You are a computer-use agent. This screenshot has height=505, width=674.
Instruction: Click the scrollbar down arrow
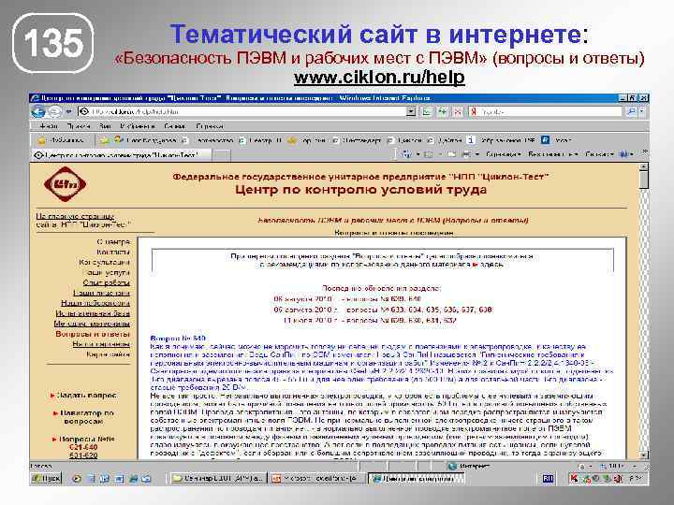pos(643,454)
